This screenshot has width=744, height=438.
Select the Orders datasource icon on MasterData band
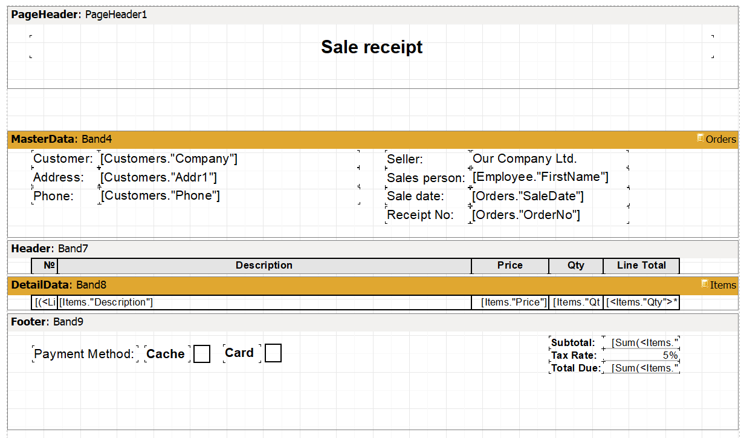pos(700,138)
